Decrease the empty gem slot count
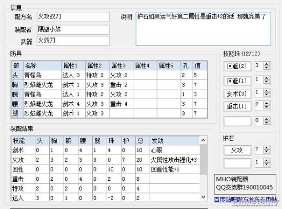This screenshot has width=282, height=209. [x=267, y=123]
